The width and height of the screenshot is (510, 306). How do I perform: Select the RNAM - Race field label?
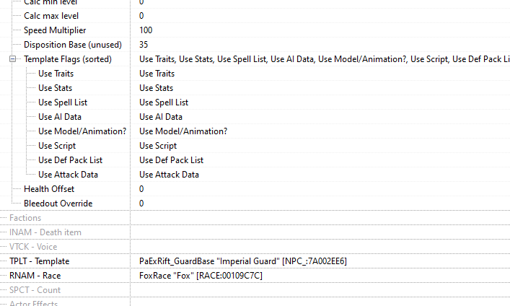tap(35, 276)
